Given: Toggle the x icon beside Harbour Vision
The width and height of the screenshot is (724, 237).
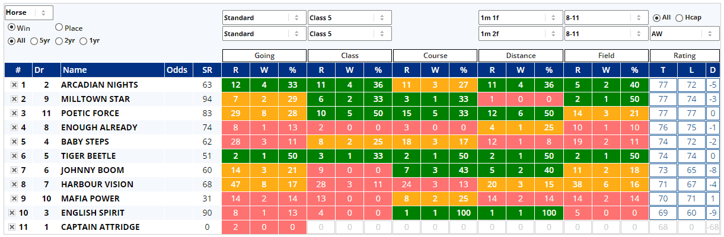Looking at the screenshot, I should coord(14,184).
